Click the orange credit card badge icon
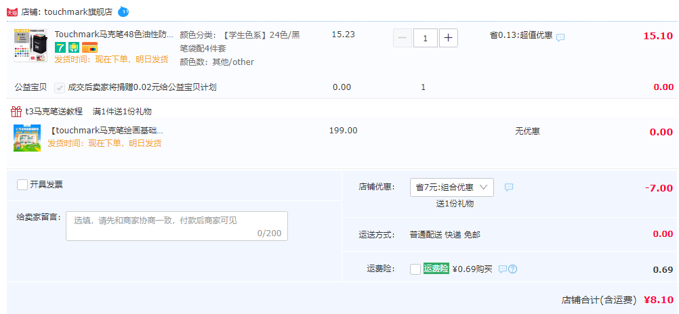The width and height of the screenshot is (679, 314). point(89,47)
